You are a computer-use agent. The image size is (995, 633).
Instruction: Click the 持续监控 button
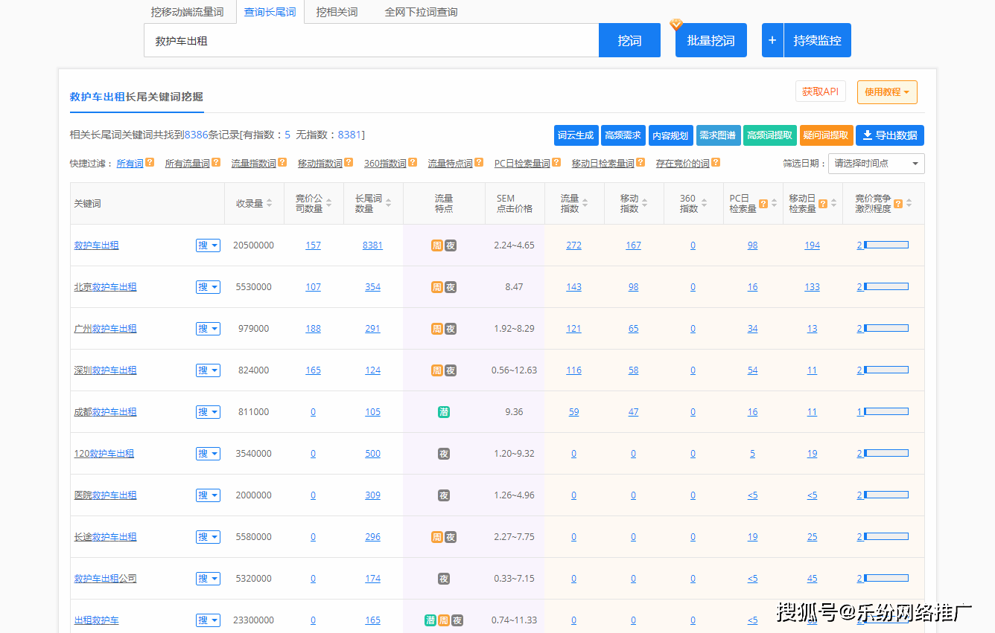point(817,40)
